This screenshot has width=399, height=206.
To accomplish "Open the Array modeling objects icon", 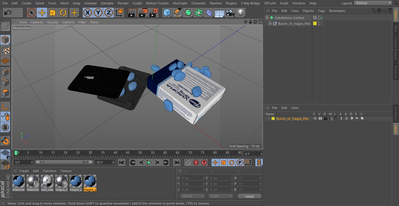I will [199, 13].
